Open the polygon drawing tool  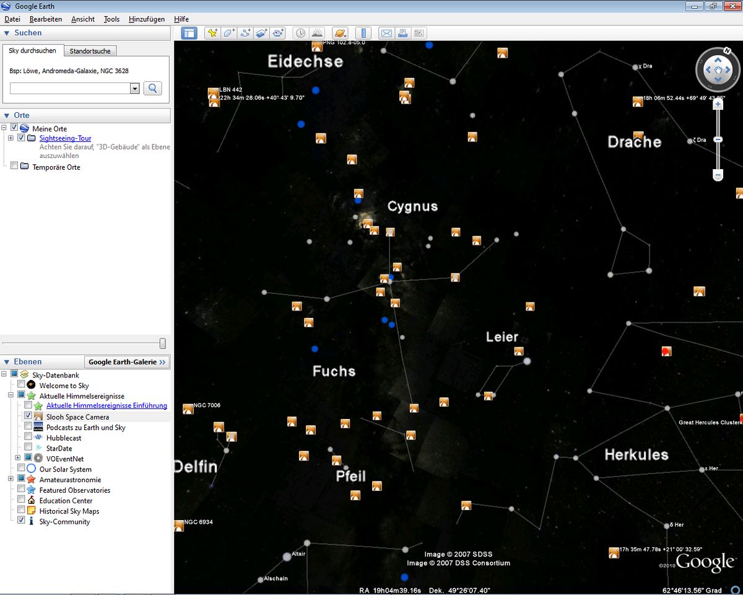point(228,33)
